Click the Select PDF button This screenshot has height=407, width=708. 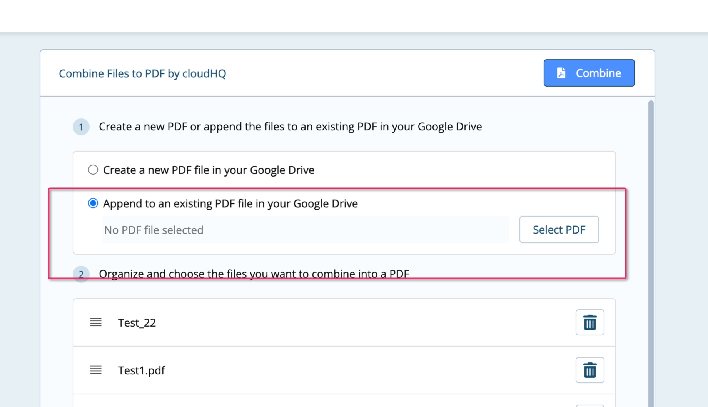(559, 230)
